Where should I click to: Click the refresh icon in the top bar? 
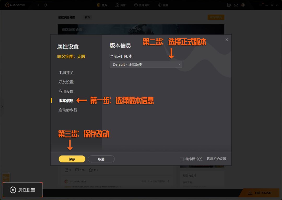[45, 5]
